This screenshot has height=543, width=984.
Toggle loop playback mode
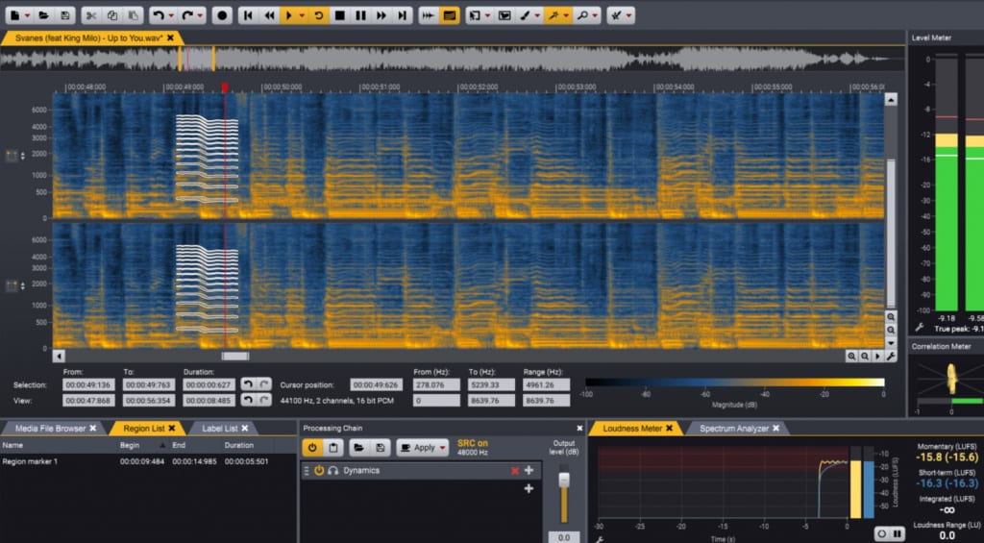319,15
